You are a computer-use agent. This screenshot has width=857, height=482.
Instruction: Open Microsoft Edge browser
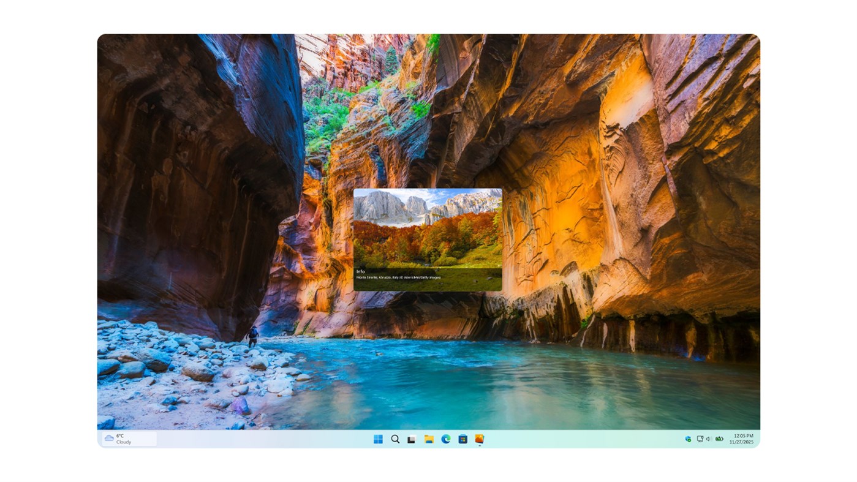click(445, 439)
